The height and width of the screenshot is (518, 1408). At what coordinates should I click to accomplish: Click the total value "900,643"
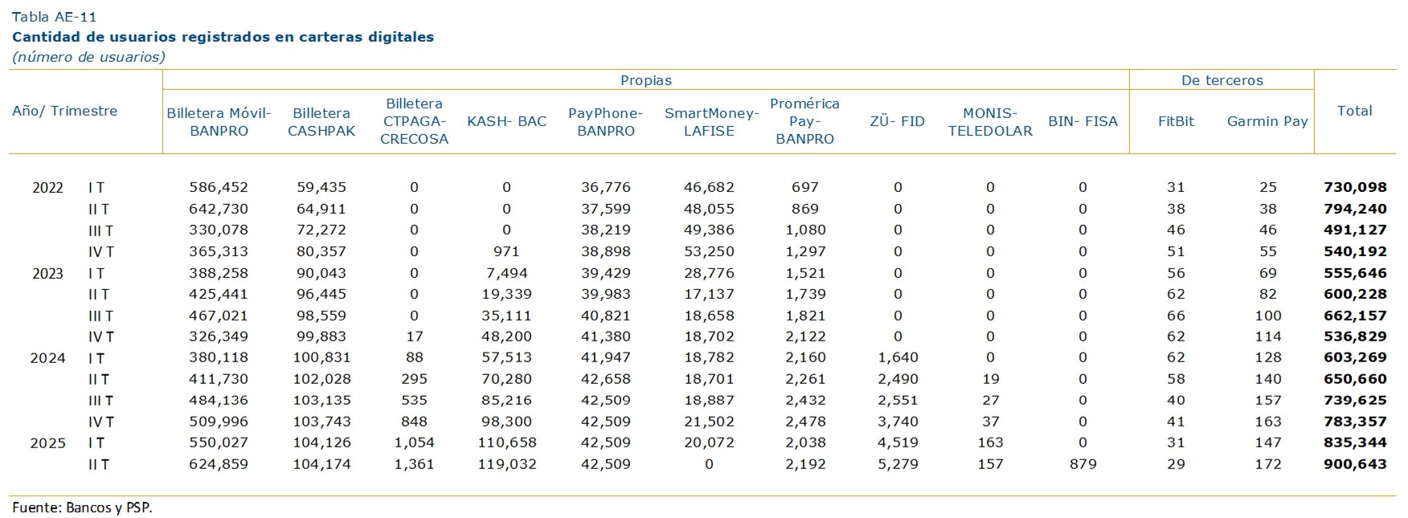click(1355, 464)
